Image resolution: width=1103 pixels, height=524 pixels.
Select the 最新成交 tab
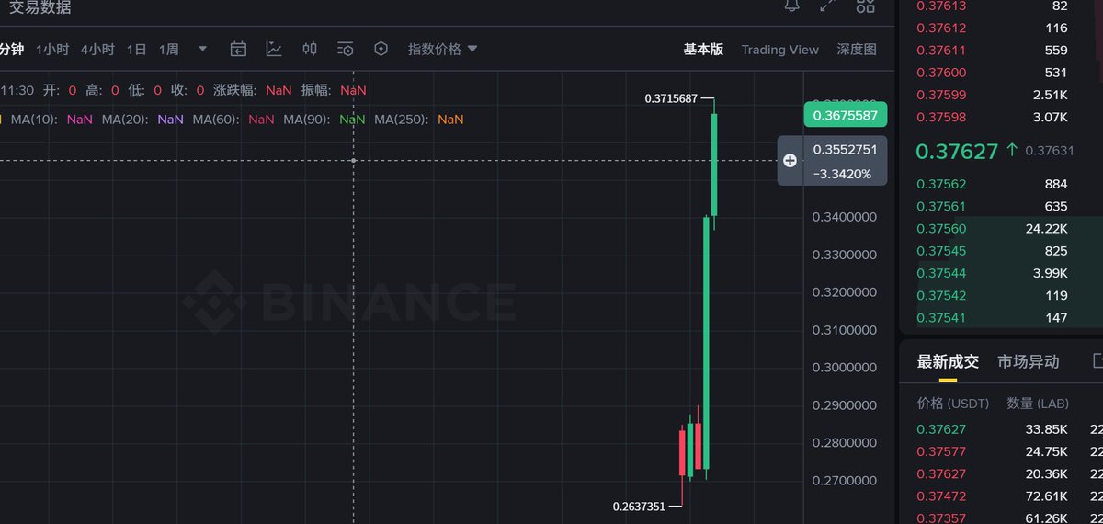pos(948,361)
